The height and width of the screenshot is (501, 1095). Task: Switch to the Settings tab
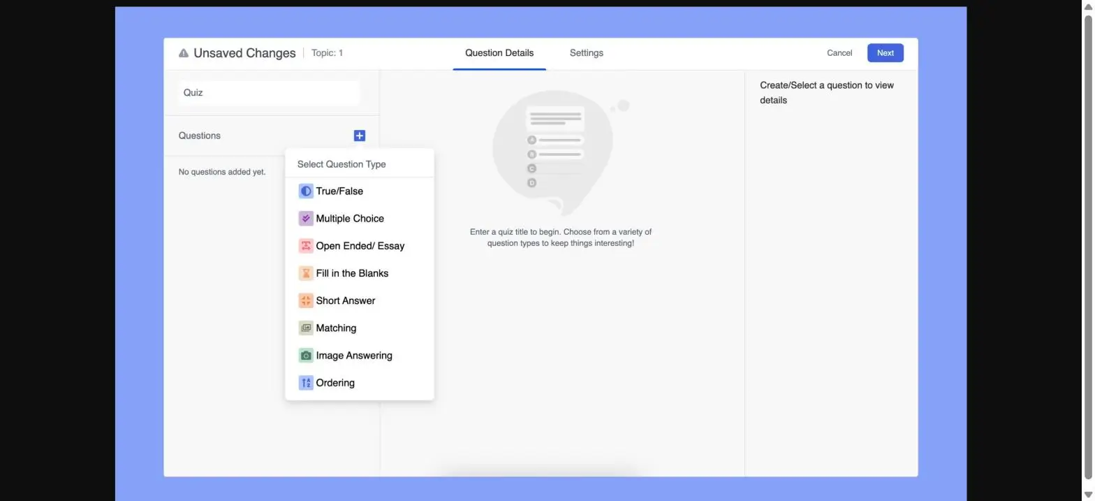point(587,53)
